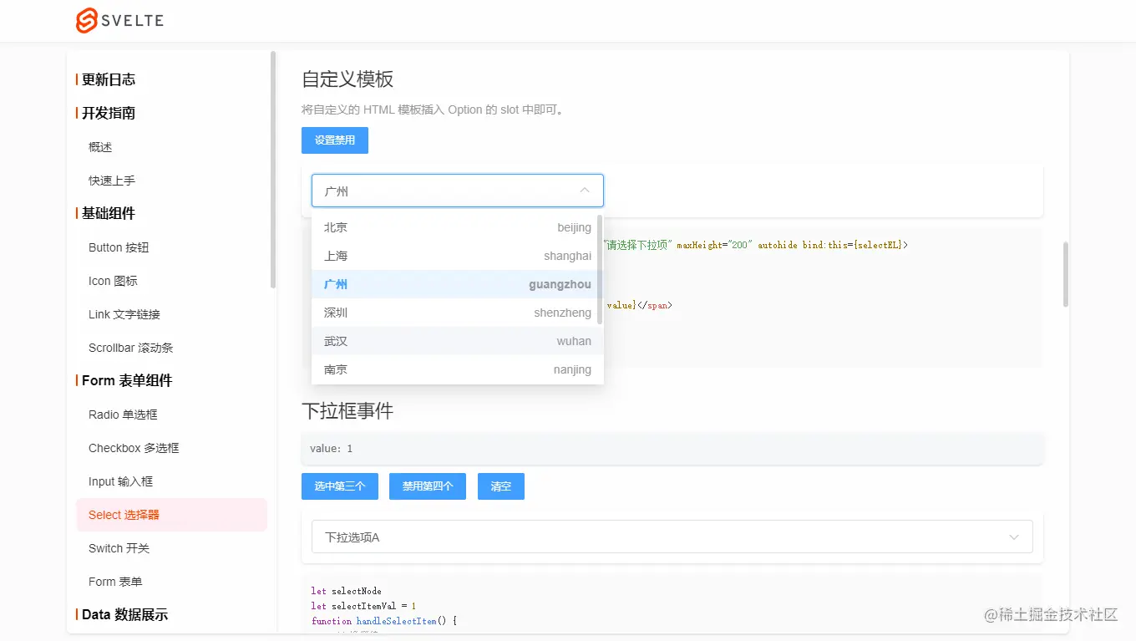Choose 武汉 wuhan option
Screen dimensions: 1136x641
click(x=458, y=341)
